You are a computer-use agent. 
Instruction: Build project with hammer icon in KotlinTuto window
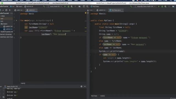tap(131, 7)
